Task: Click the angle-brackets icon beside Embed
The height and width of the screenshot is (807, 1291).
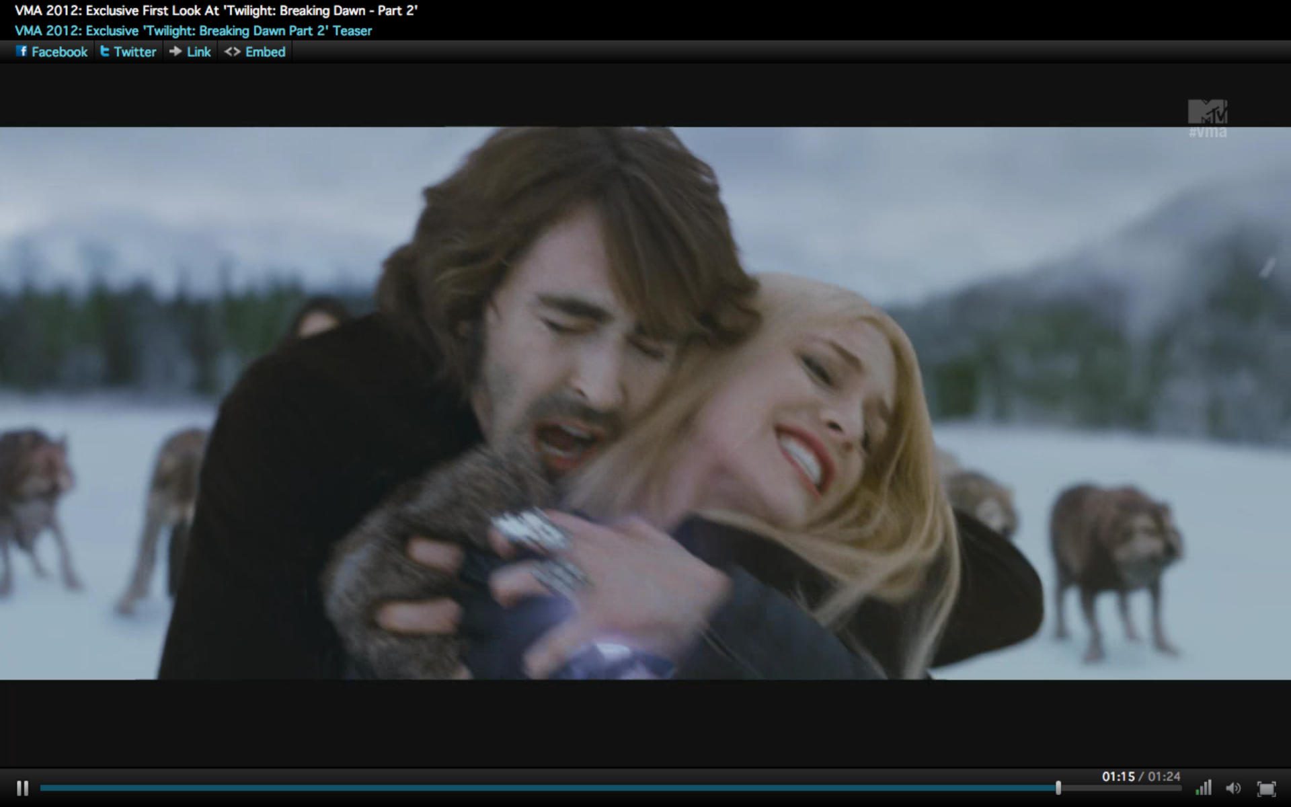Action: 232,52
